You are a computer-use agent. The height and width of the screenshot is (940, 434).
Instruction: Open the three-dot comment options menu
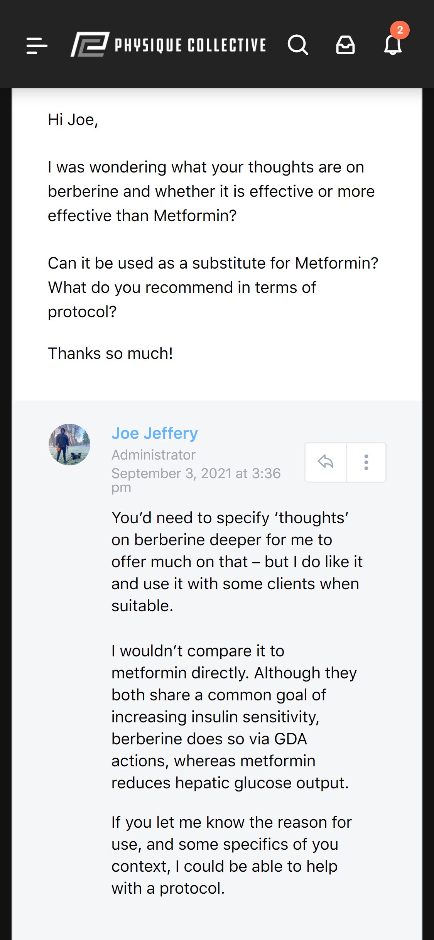pyautogui.click(x=366, y=462)
